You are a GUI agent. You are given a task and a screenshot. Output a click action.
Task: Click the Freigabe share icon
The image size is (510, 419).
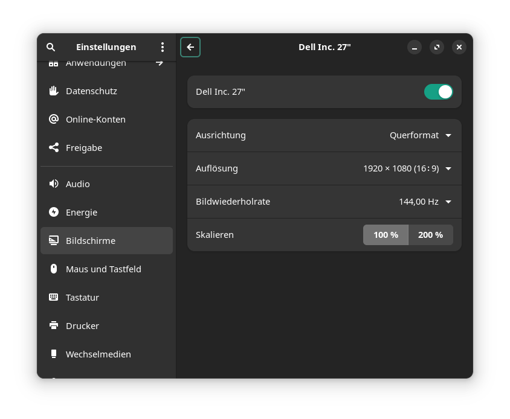click(x=54, y=148)
